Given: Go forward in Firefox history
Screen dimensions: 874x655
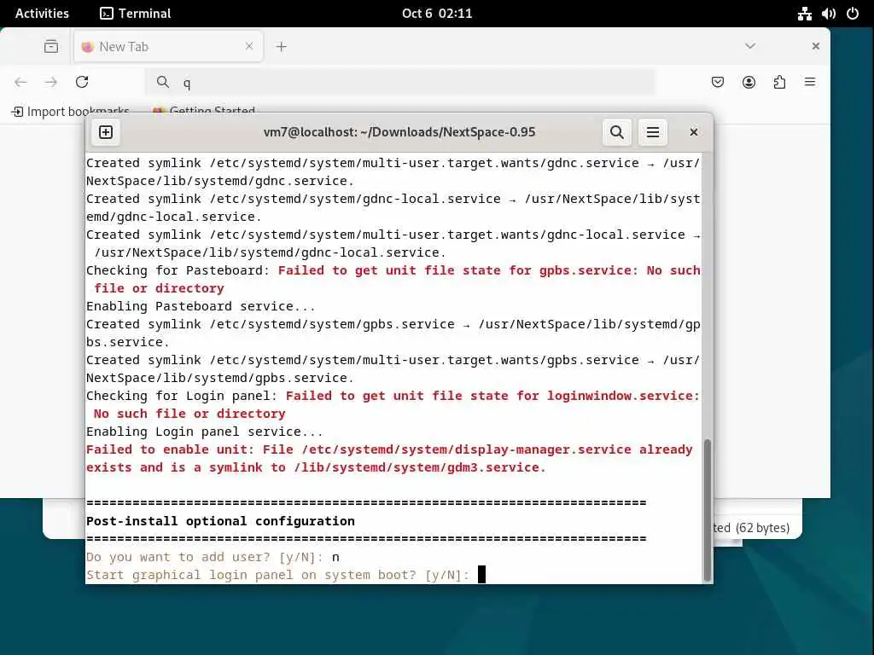Looking at the screenshot, I should (x=51, y=83).
